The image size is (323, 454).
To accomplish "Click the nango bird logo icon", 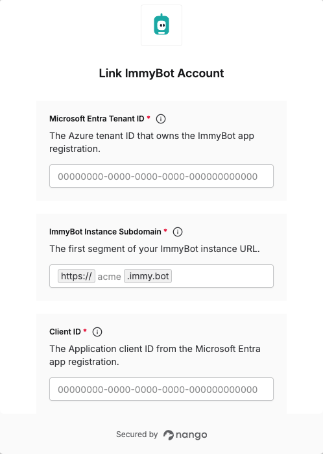I will click(x=169, y=435).
